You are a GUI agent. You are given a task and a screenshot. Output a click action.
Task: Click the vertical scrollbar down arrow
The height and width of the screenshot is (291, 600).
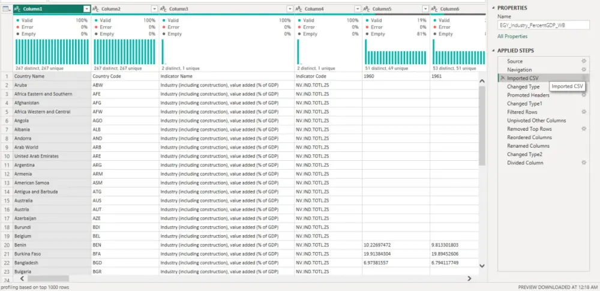point(482,265)
